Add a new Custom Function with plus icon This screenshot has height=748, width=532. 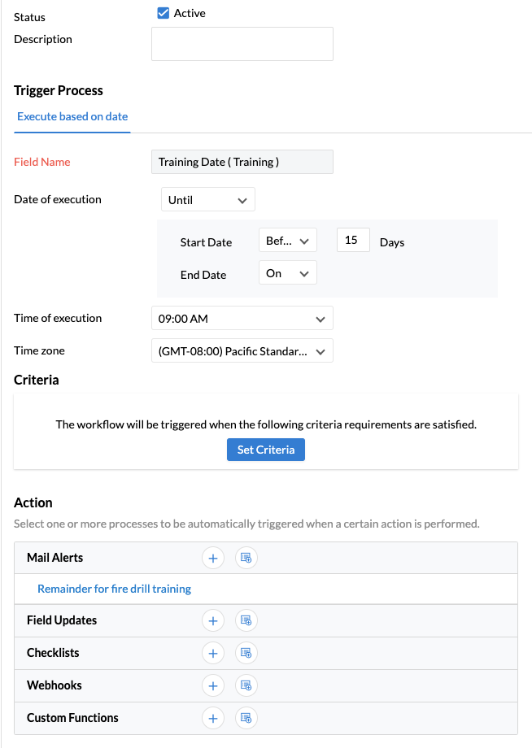click(213, 718)
